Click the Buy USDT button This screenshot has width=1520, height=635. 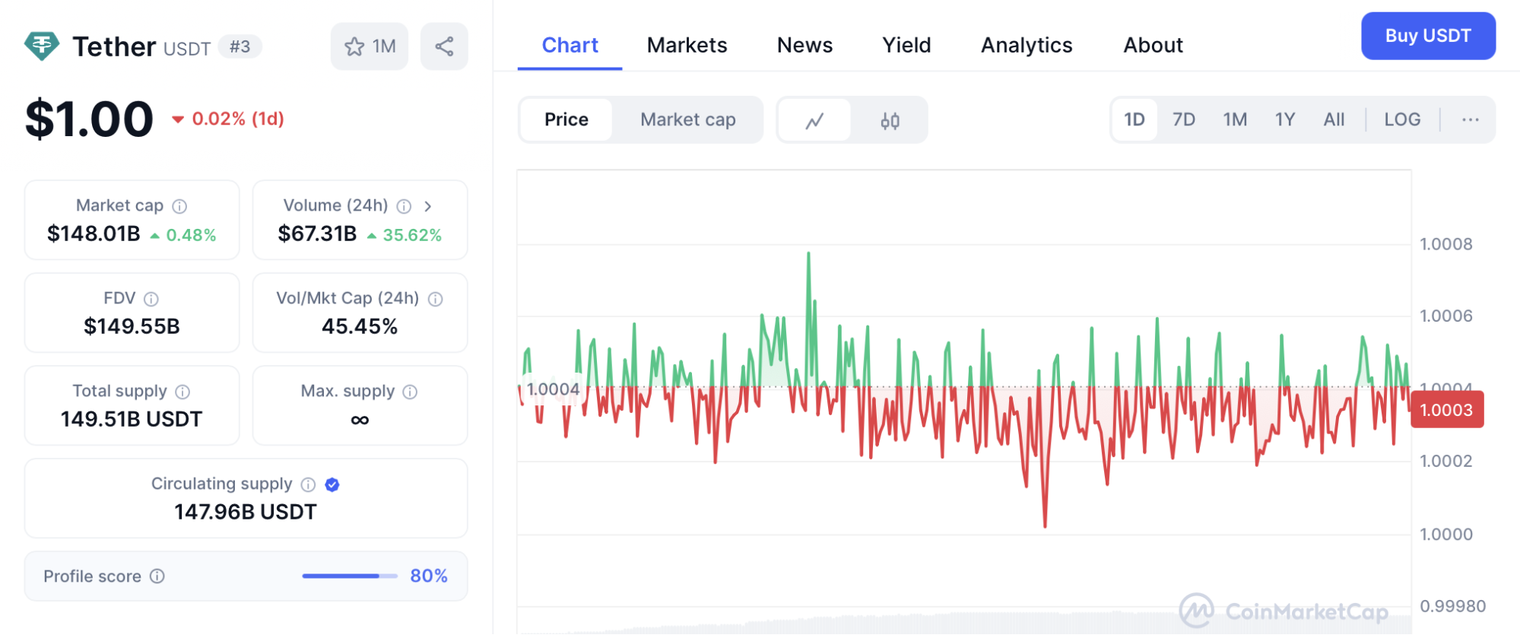1428,36
